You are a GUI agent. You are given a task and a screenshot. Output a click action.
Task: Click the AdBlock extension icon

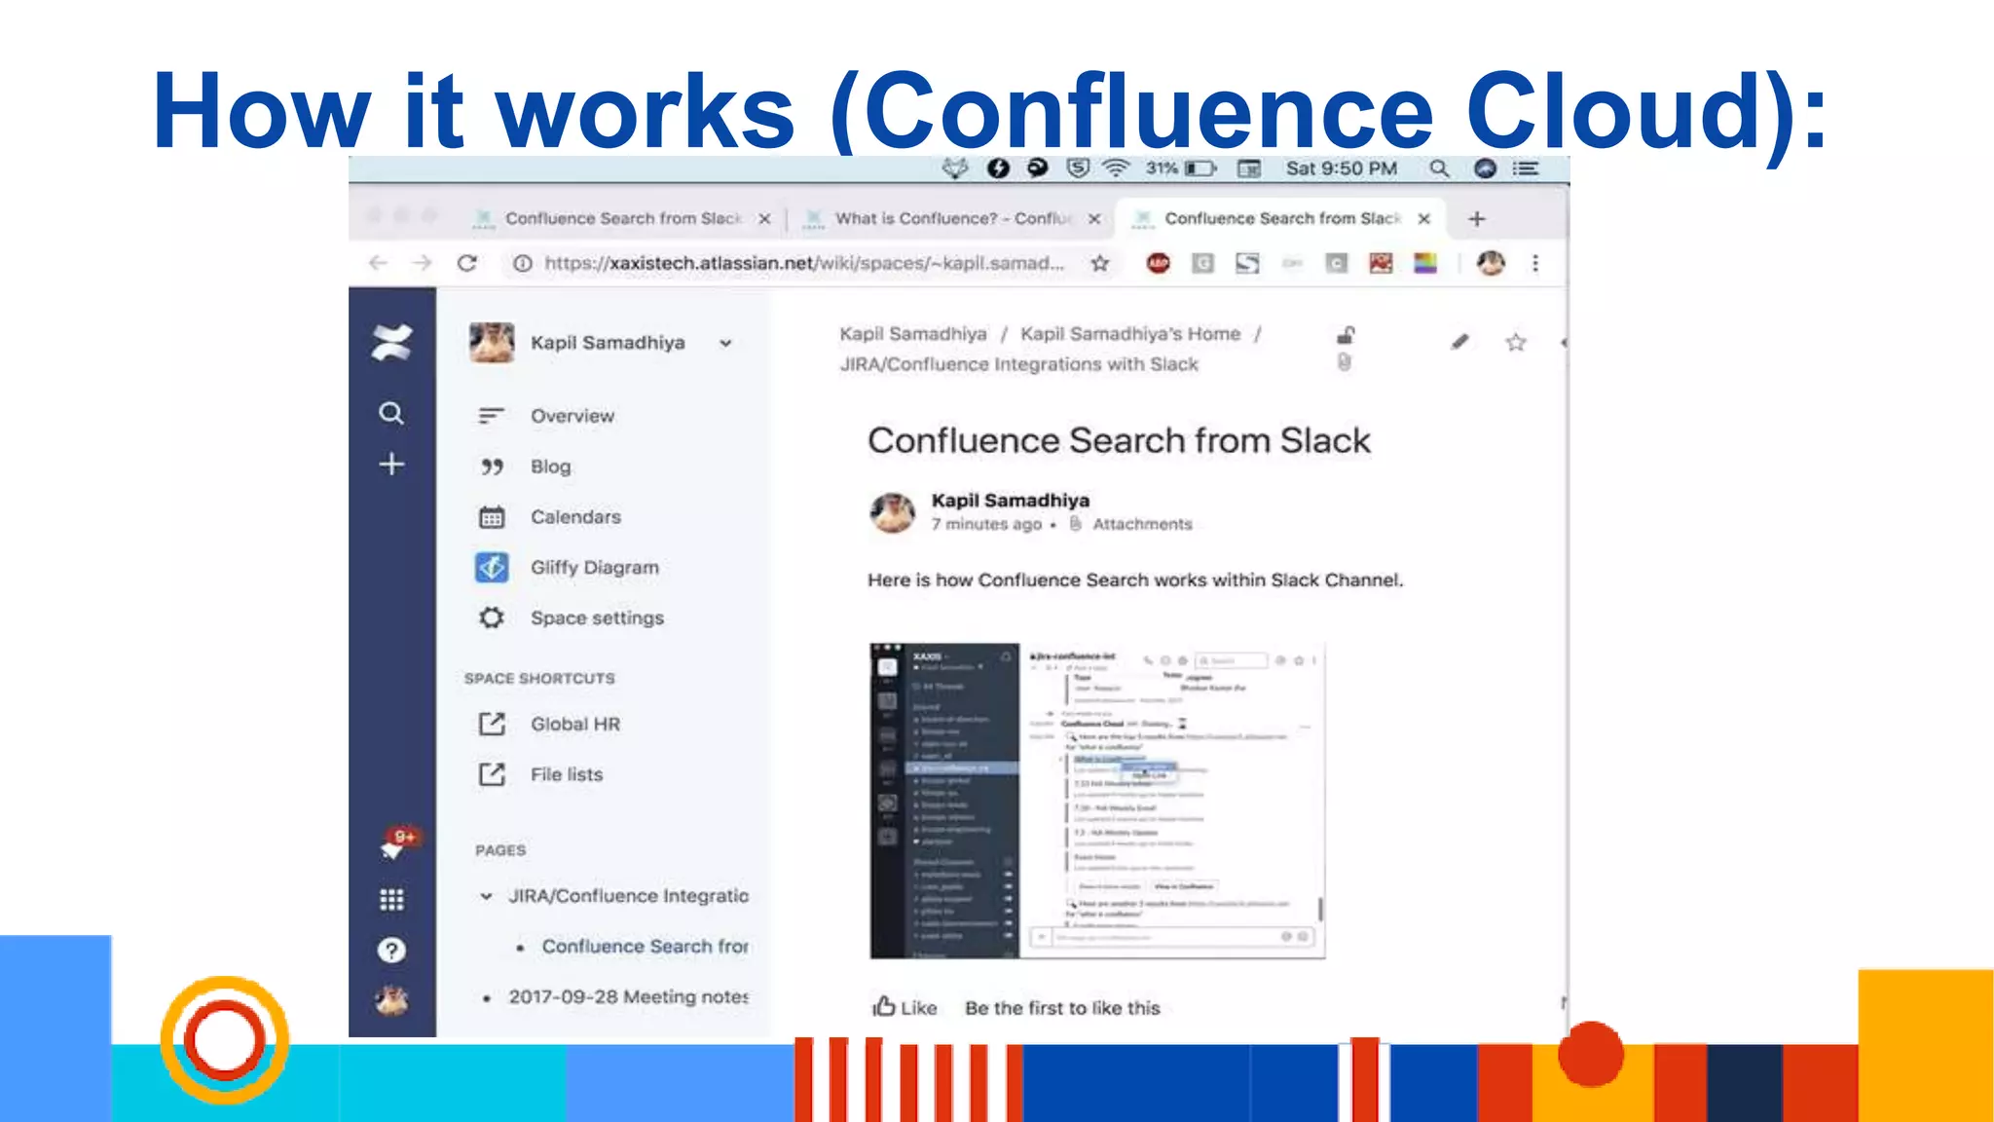coord(1158,263)
